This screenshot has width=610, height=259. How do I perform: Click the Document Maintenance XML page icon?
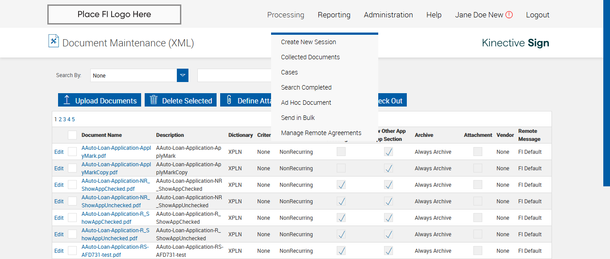point(54,41)
